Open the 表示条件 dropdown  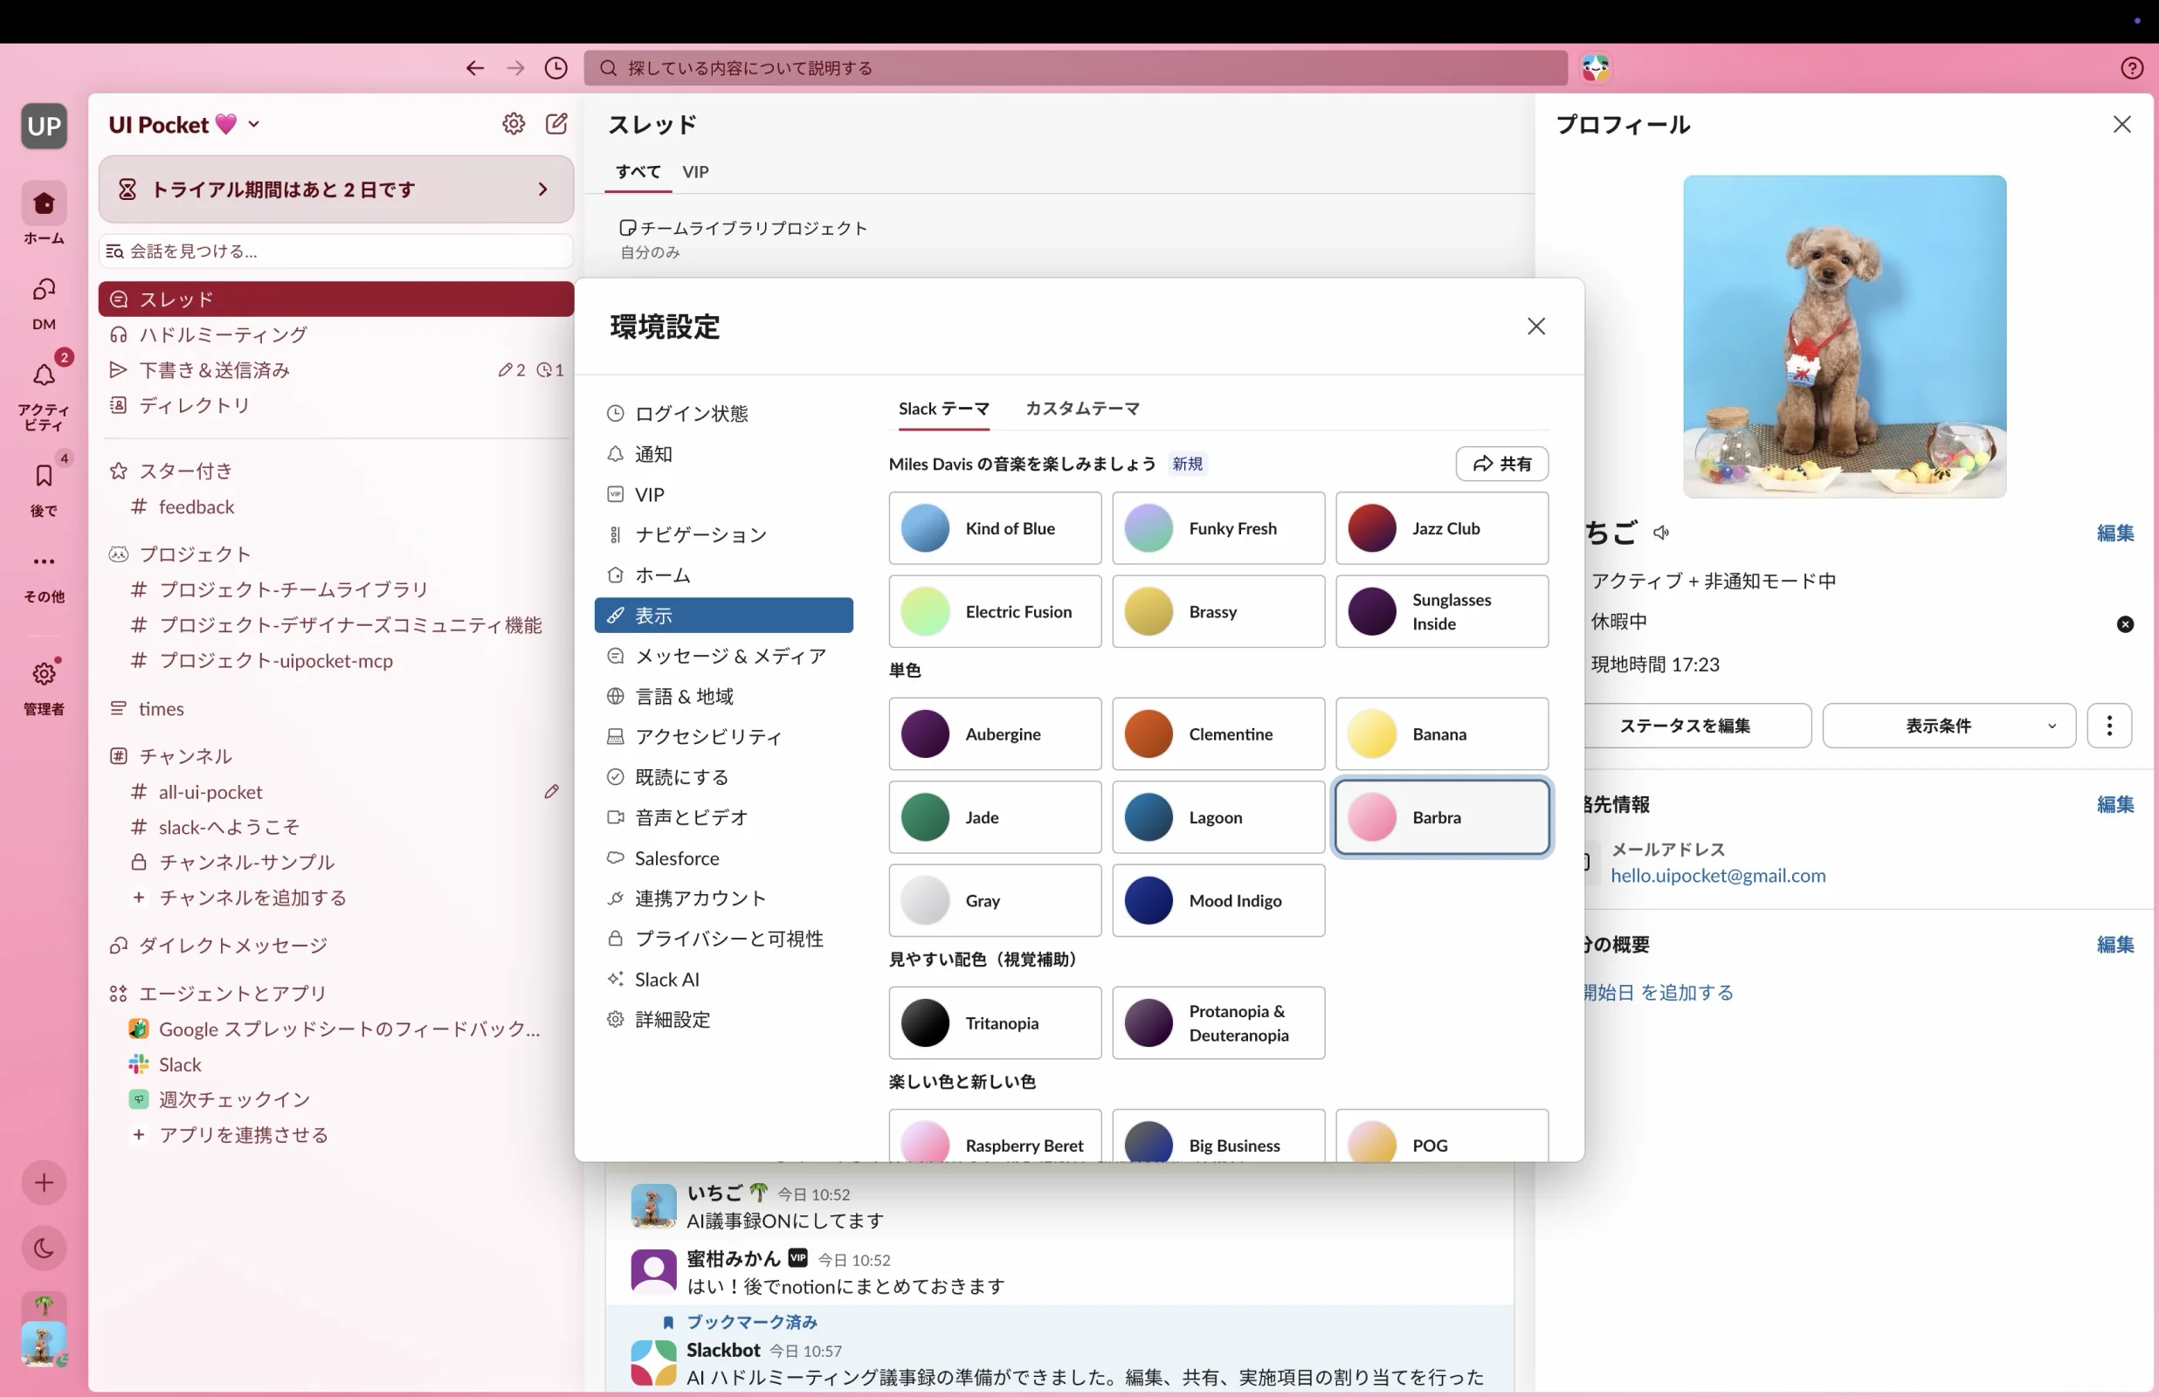coord(1949,726)
